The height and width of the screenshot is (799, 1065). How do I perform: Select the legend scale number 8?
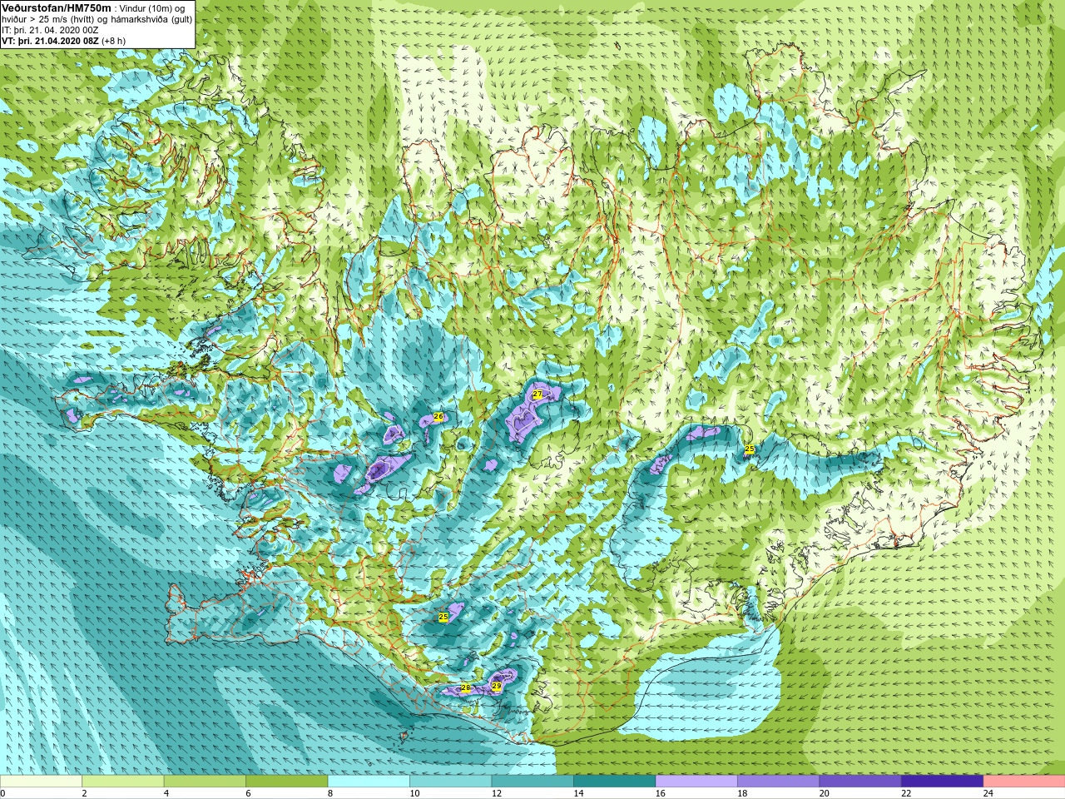pos(330,793)
